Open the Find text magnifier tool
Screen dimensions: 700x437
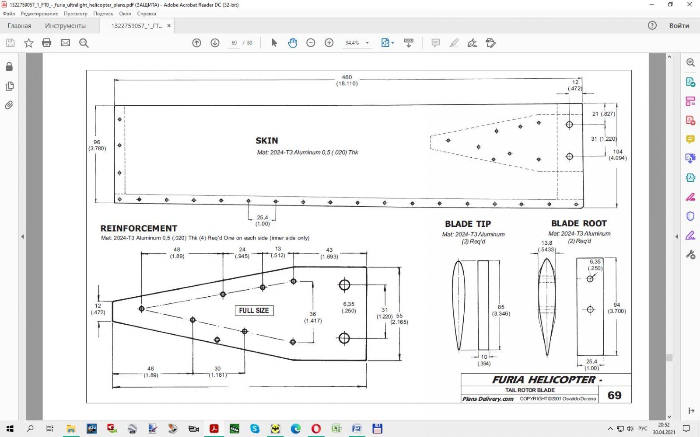tap(84, 43)
